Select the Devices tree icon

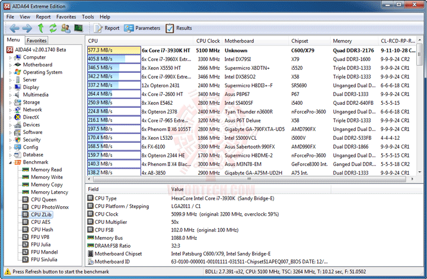(x=18, y=124)
